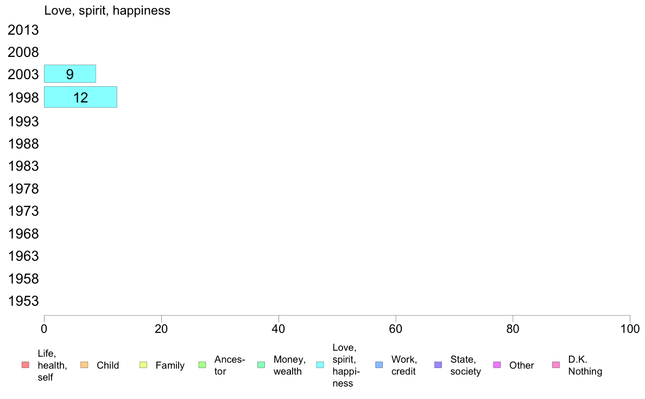Click the Money, wealth legend swatch

tap(261, 365)
